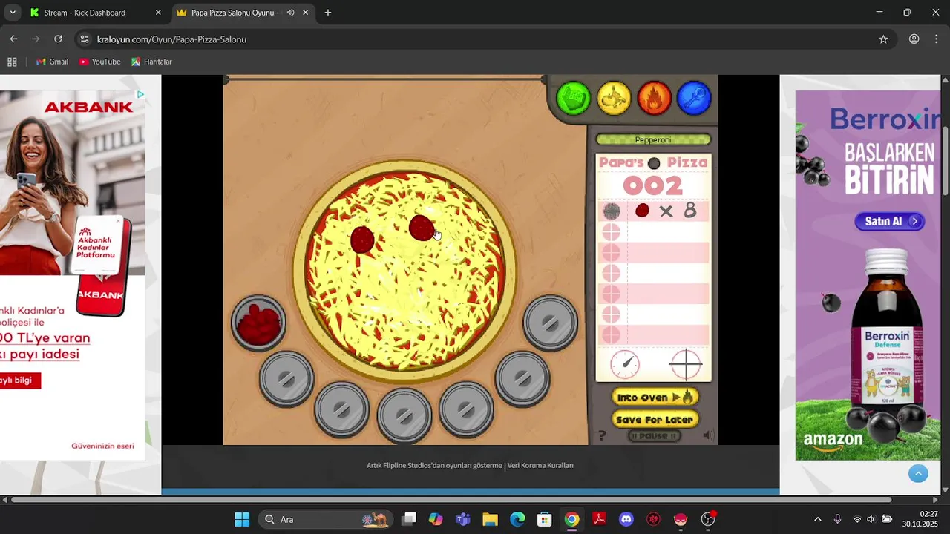
Task: Open the Windows Start menu
Action: click(242, 519)
